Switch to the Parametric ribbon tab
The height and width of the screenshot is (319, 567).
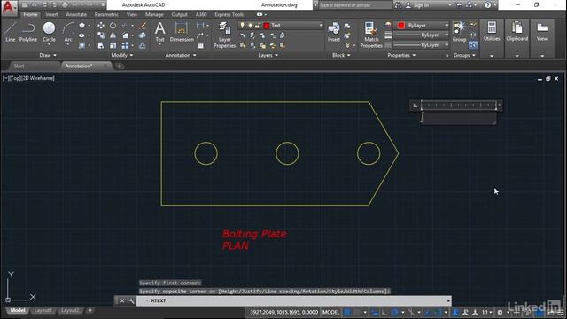coord(106,14)
